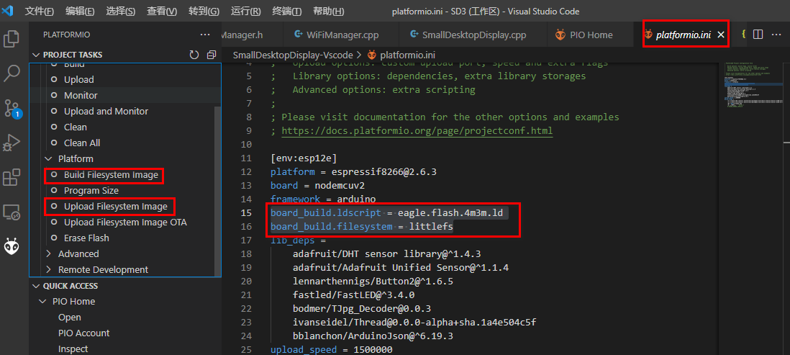Click platformio.ini in the breadcrumb
790x355 pixels.
click(x=408, y=55)
